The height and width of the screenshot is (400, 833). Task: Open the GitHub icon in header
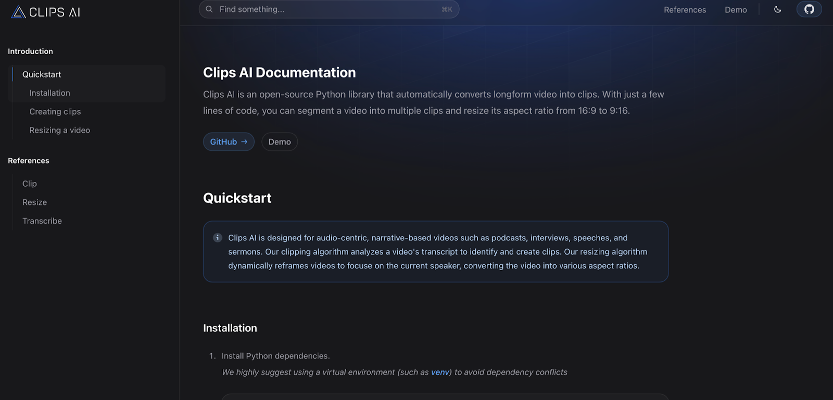(809, 9)
